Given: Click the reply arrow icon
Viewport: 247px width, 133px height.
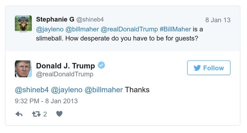Looking at the screenshot, I should tap(19, 114).
